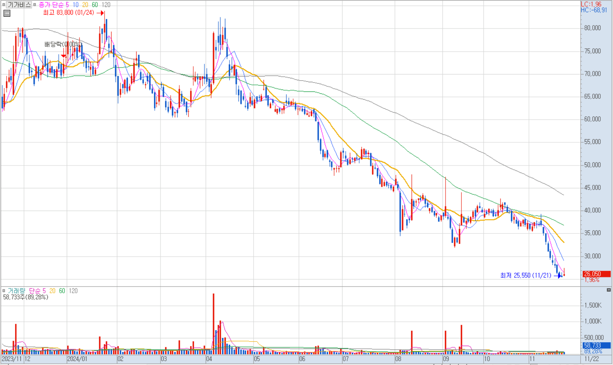Click the 03 month date axis label
The image size is (613, 365).
click(164, 359)
